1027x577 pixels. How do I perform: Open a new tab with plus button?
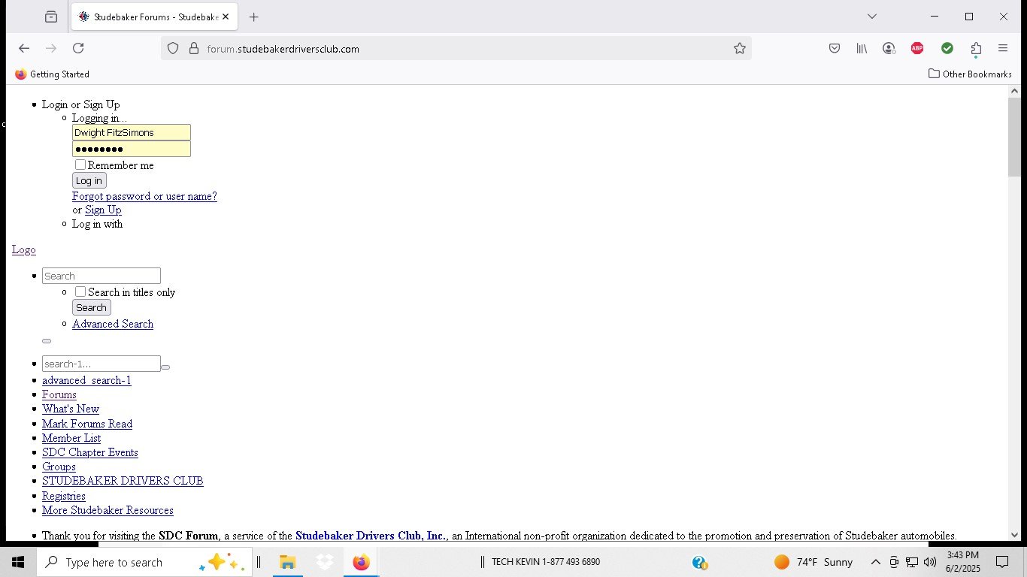point(254,17)
